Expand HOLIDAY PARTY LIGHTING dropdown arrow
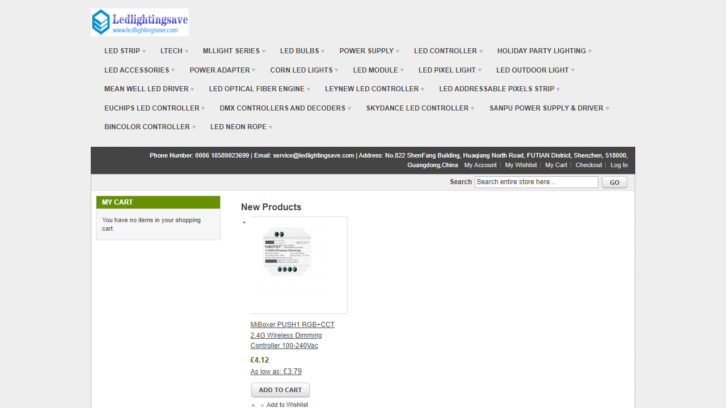The image size is (726, 408). tap(590, 52)
